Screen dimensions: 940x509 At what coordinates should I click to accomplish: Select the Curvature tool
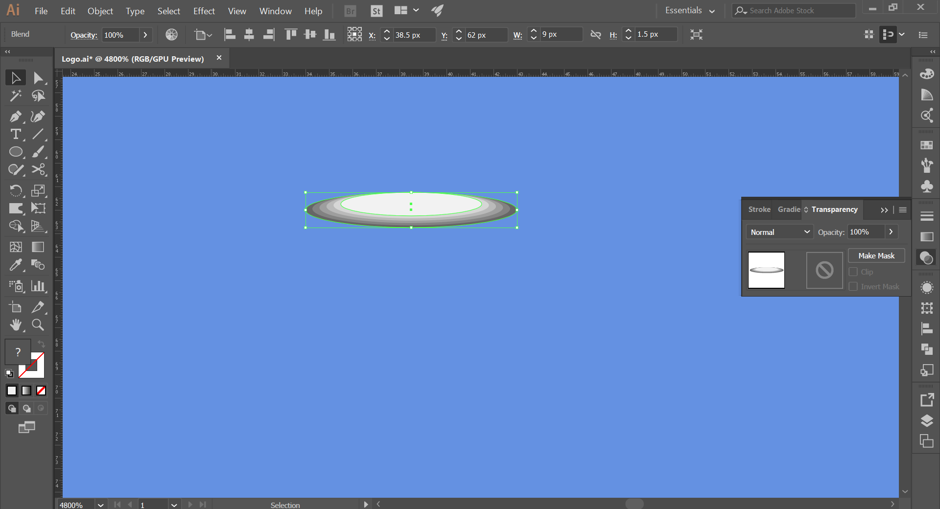tap(38, 116)
